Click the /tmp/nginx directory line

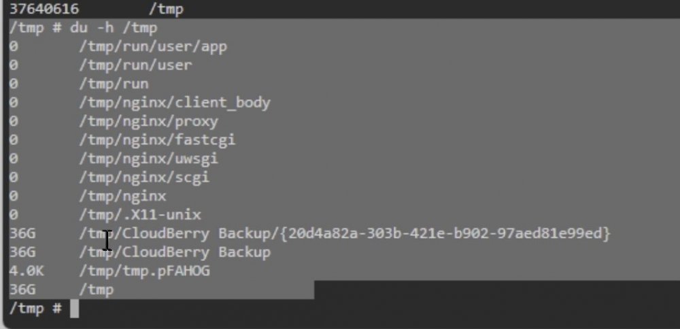pyautogui.click(x=88, y=196)
